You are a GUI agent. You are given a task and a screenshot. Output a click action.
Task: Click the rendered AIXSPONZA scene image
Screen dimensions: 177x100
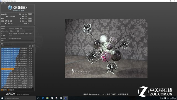coord(106,48)
